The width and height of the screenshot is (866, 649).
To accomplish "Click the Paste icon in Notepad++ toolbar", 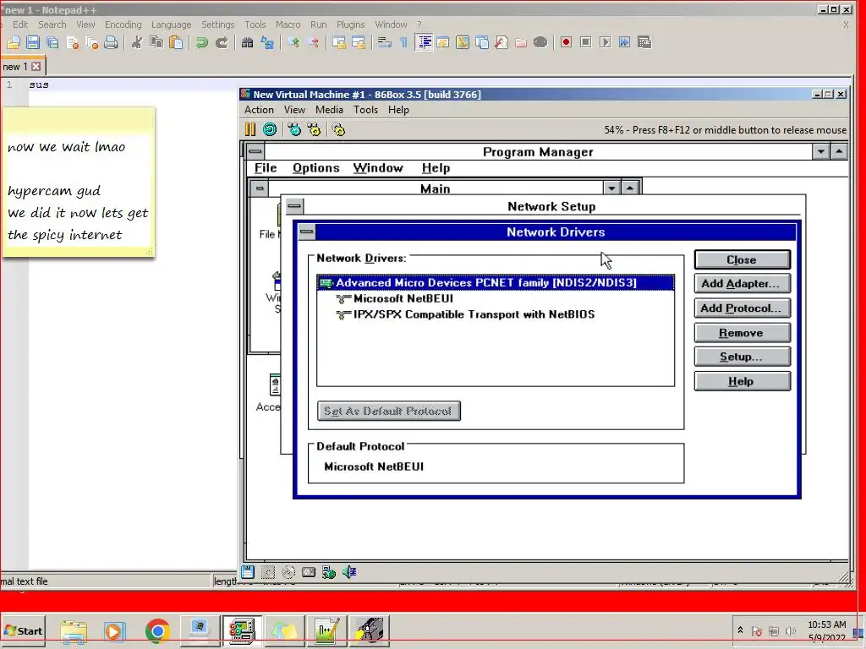I will [176, 42].
